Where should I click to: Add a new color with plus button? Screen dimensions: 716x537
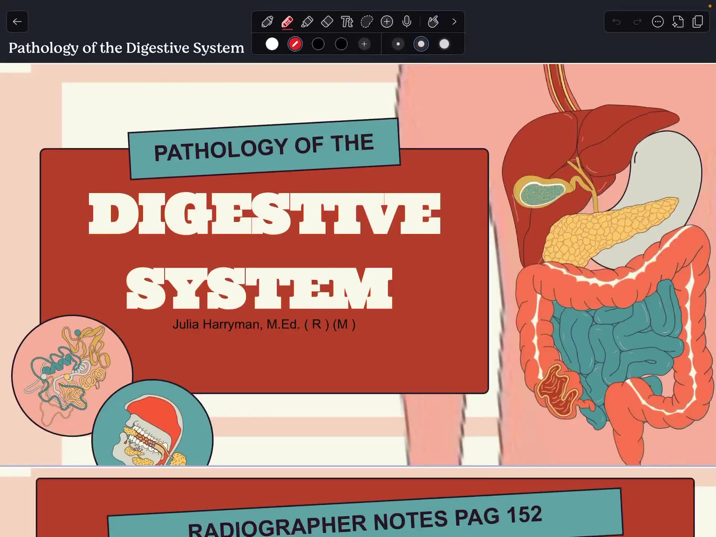(364, 44)
